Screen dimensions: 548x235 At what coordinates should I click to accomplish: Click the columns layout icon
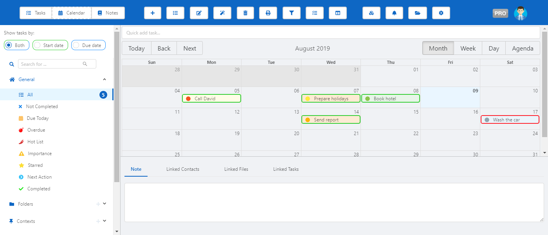(338, 13)
